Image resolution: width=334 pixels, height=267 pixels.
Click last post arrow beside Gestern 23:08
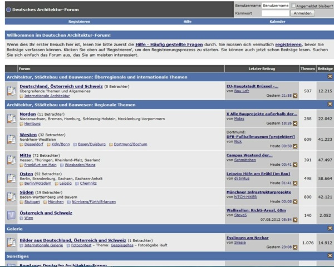click(295, 247)
